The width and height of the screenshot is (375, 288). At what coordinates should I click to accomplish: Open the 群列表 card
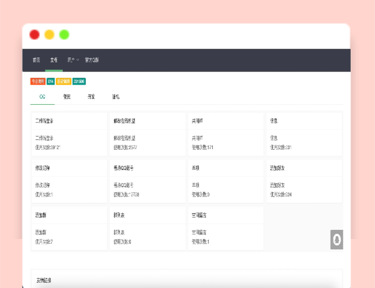pyautogui.click(x=147, y=228)
